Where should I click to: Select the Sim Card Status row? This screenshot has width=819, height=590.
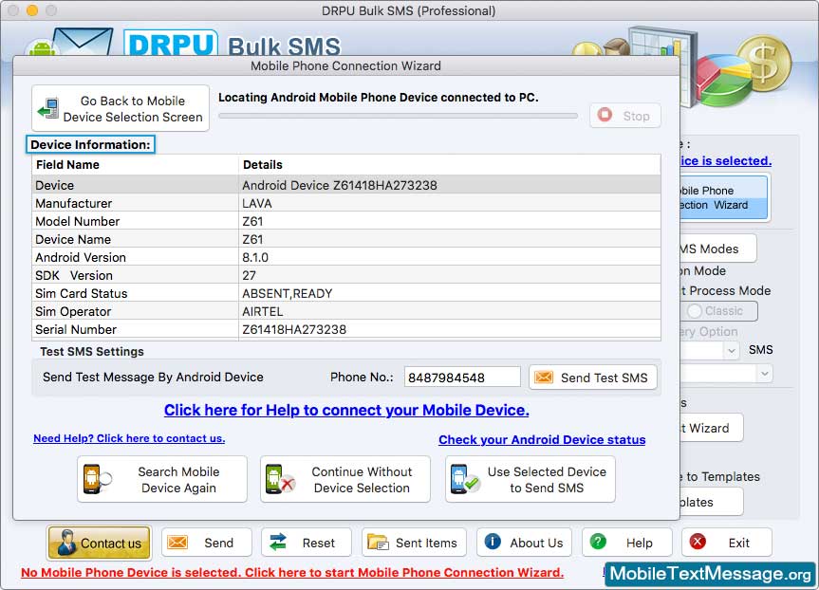click(346, 293)
